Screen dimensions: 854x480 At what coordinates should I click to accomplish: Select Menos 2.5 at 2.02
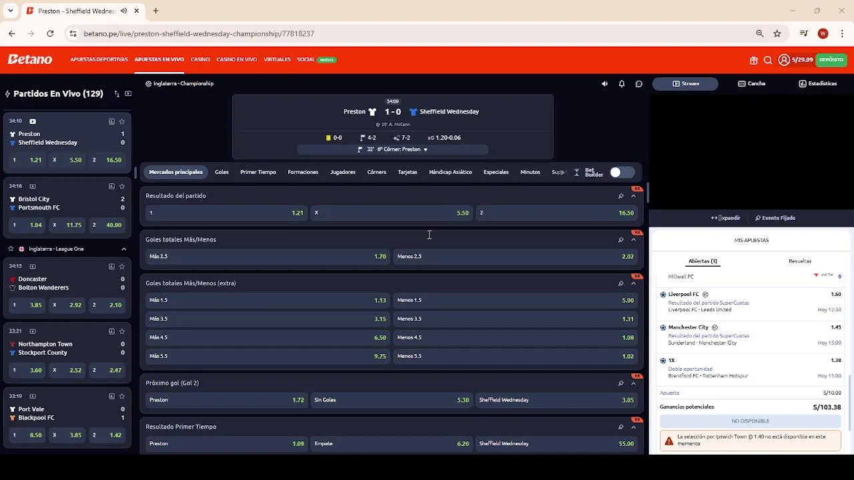(515, 257)
